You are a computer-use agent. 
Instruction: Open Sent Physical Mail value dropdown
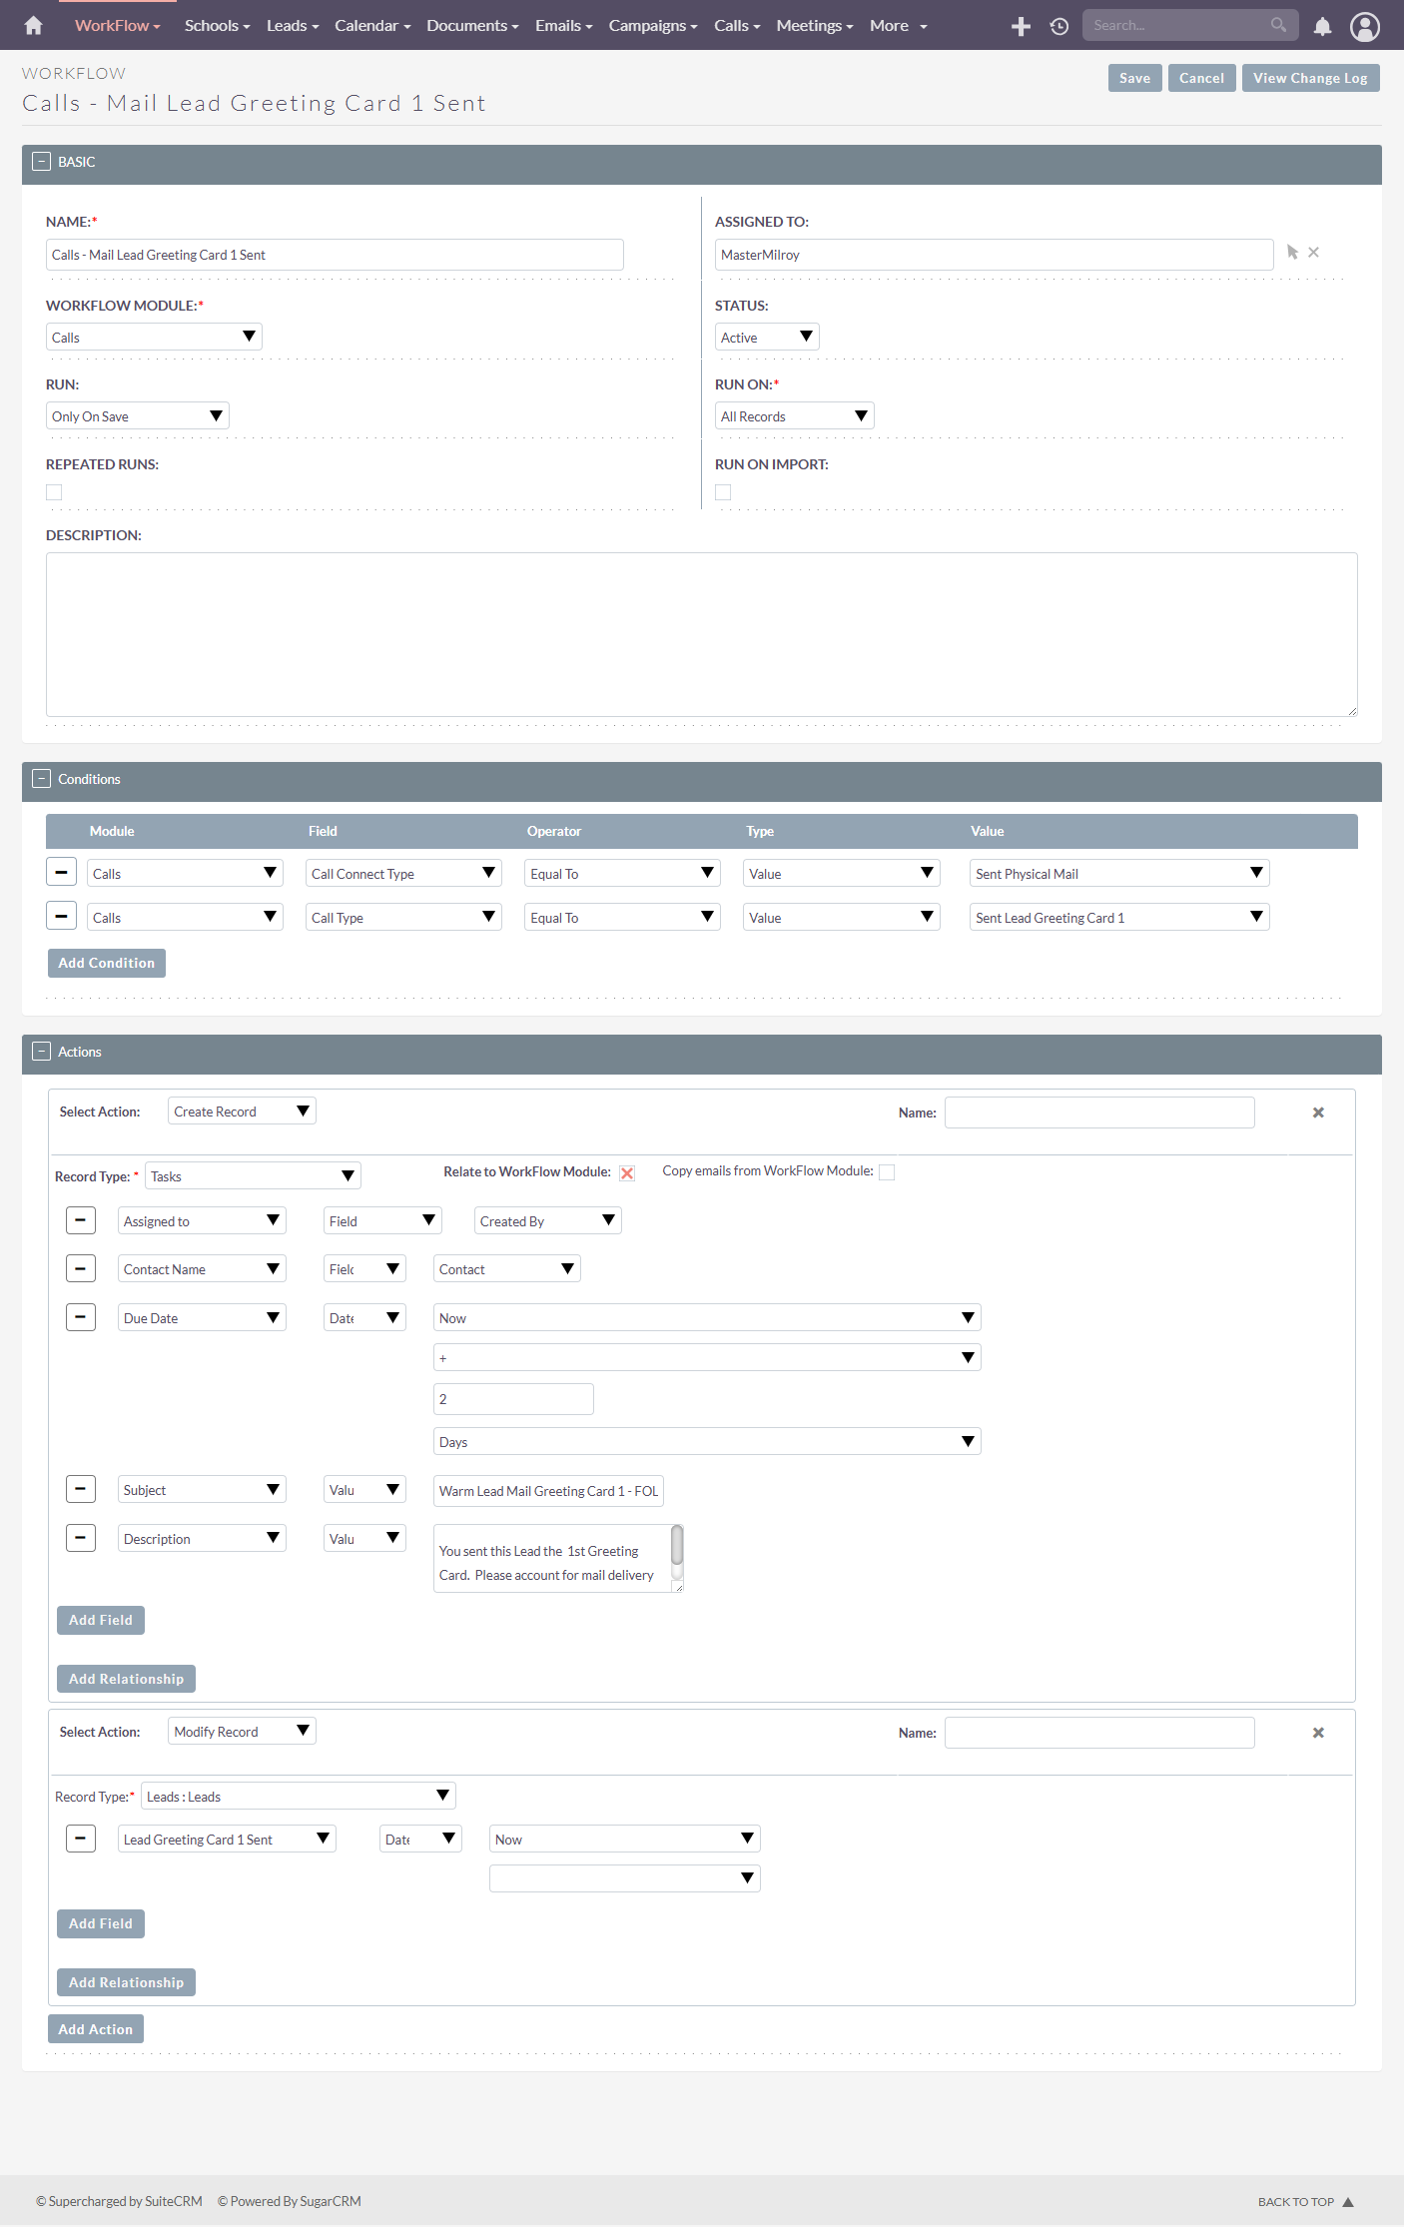point(1119,873)
